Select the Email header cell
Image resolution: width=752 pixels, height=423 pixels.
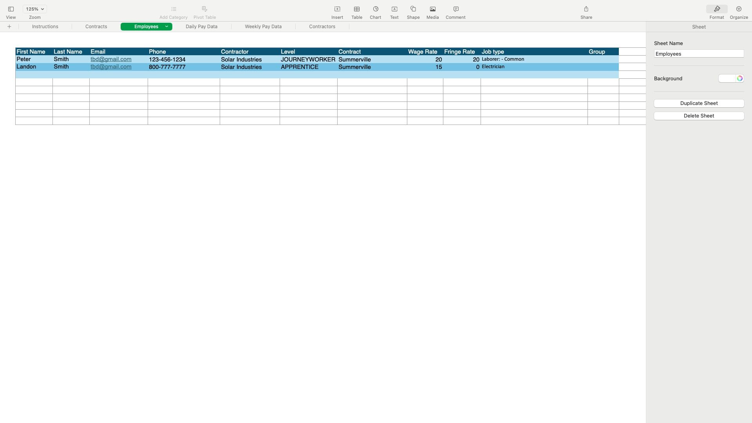pos(119,52)
